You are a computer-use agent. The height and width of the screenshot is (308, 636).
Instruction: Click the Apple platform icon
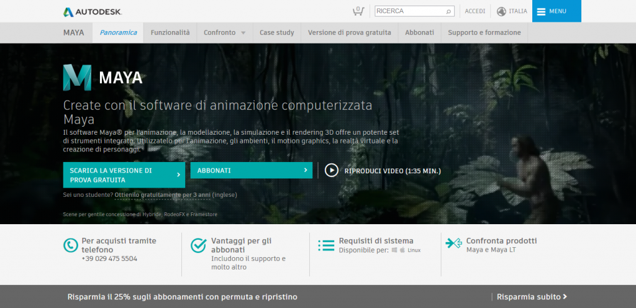402,250
